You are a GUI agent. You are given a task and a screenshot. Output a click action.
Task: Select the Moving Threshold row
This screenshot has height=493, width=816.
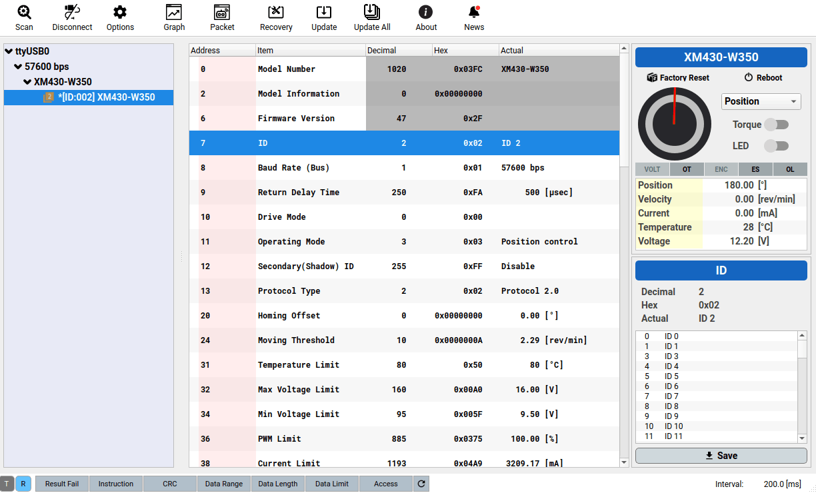[x=404, y=340]
